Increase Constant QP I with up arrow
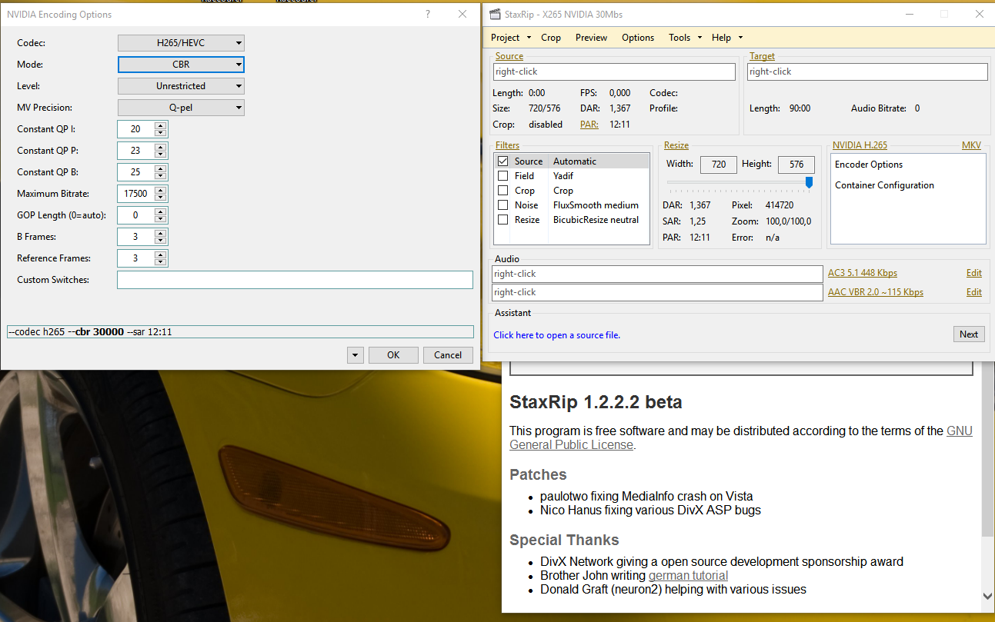 click(x=160, y=125)
